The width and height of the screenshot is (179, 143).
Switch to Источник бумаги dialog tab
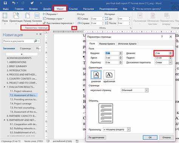point(127,44)
